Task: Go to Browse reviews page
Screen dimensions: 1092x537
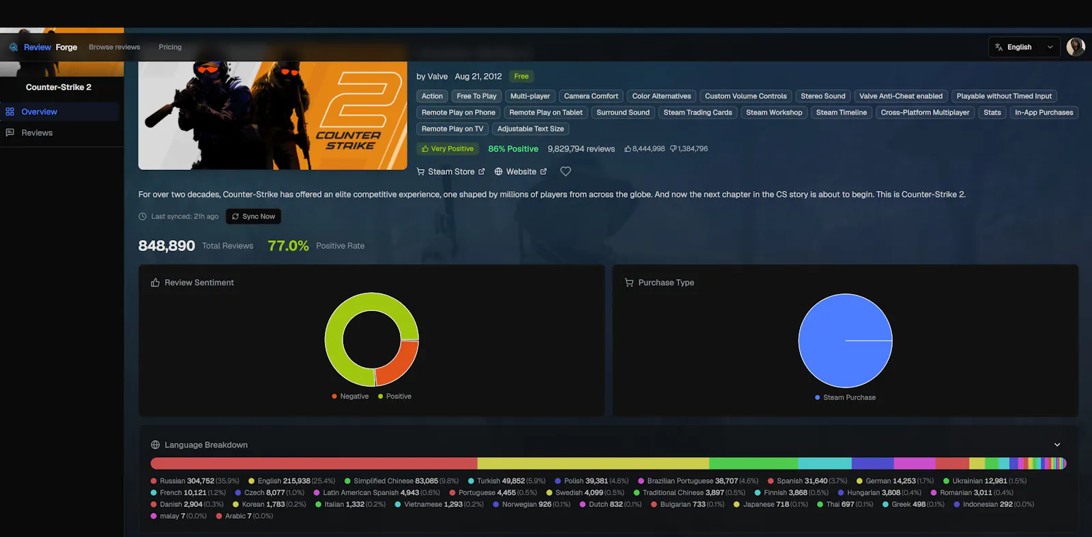Action: pyautogui.click(x=114, y=47)
